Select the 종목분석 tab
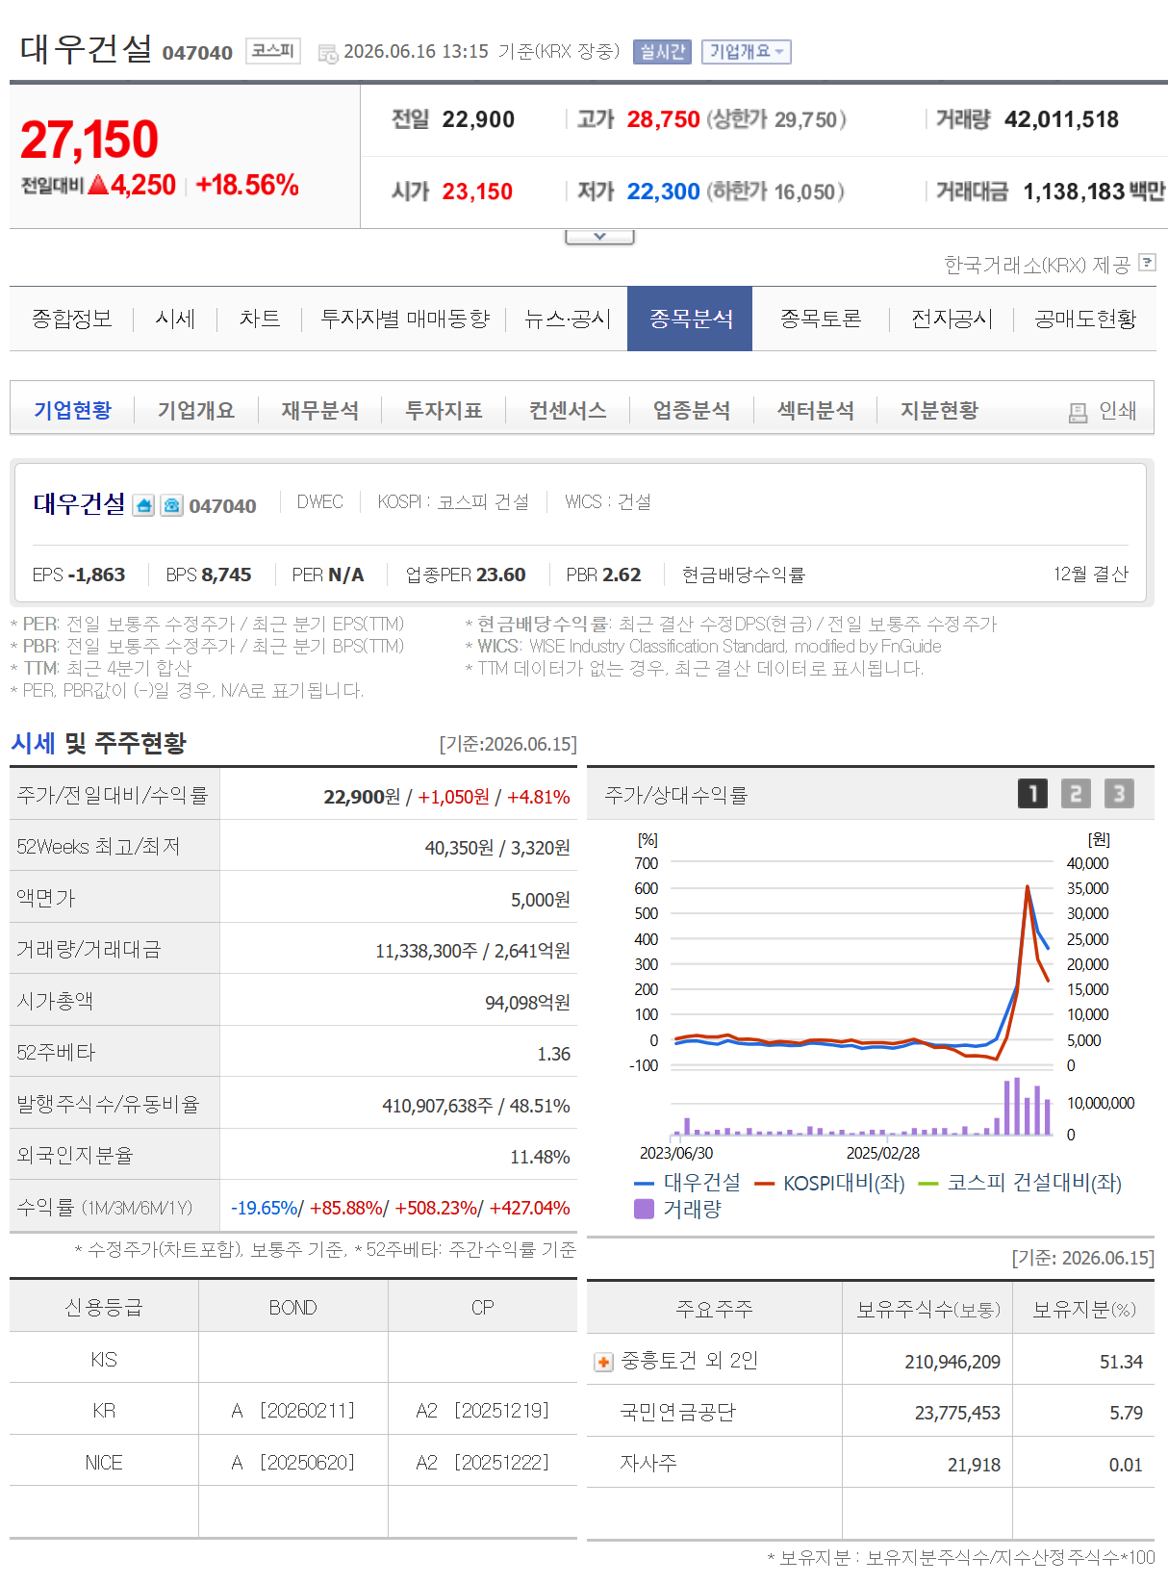The height and width of the screenshot is (1584, 1168). (x=690, y=319)
